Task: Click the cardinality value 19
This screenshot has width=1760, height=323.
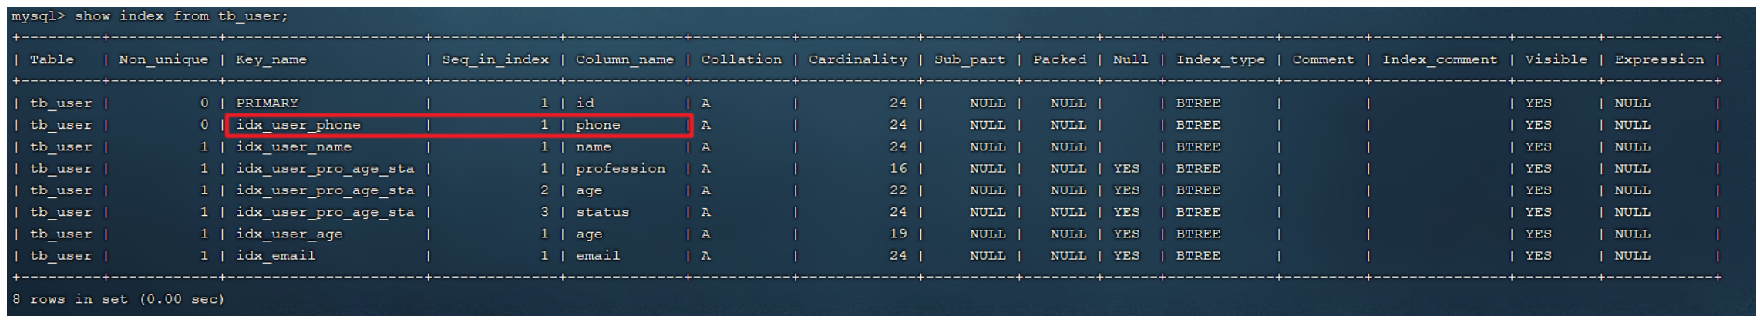Action: pos(897,234)
